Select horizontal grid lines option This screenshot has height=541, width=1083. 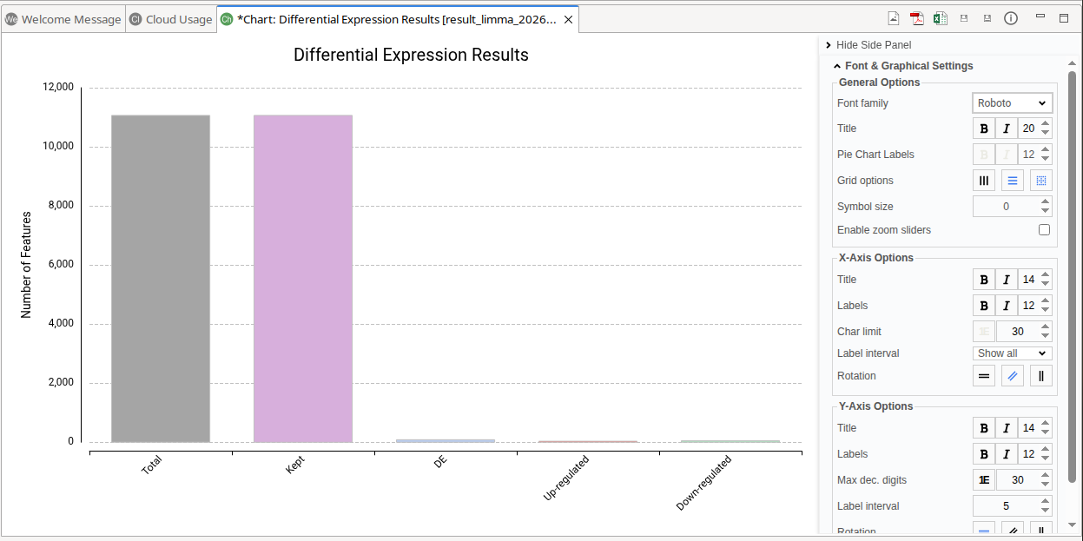click(1013, 181)
